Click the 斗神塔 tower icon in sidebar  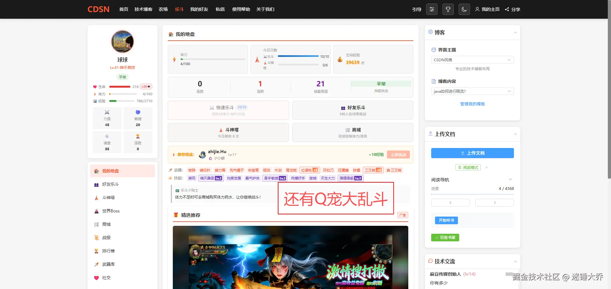[96, 198]
